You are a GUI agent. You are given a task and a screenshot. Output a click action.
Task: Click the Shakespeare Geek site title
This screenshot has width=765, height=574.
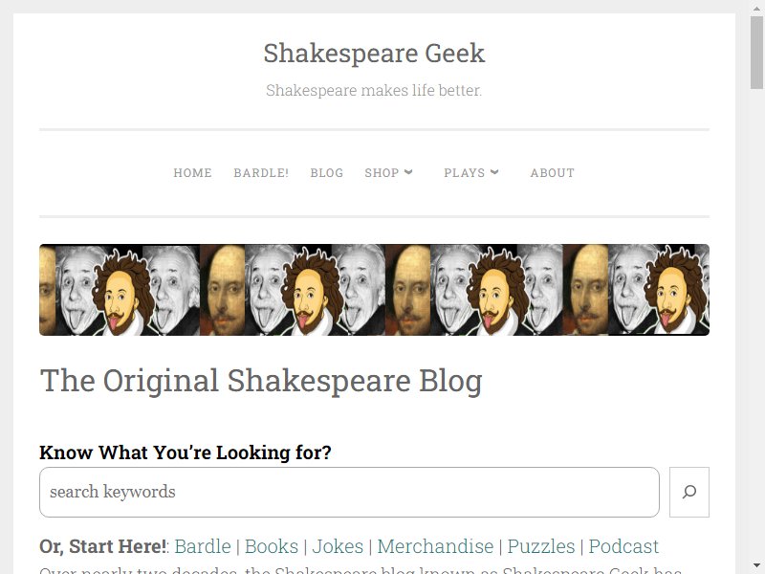[x=374, y=53]
